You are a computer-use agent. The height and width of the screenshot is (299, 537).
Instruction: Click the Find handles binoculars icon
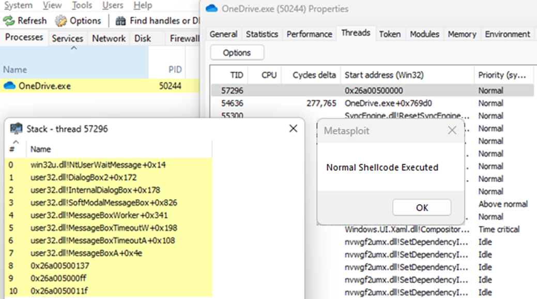120,21
